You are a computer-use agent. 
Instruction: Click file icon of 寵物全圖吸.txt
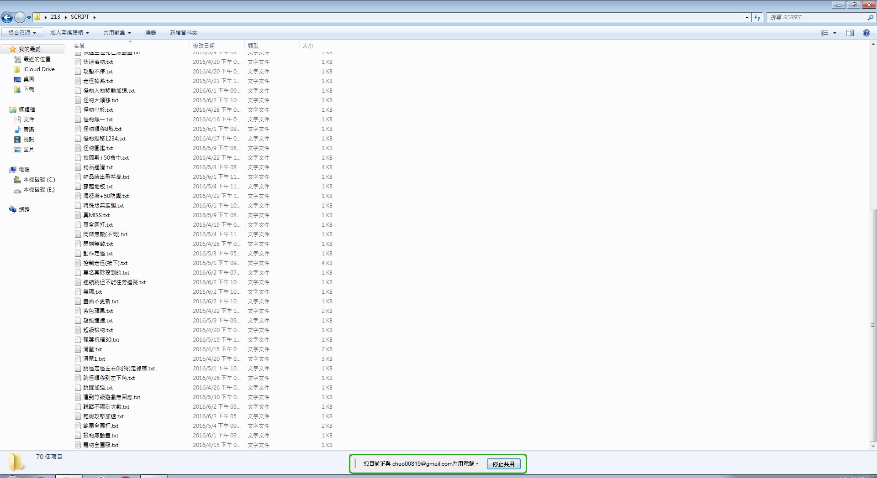[x=78, y=445]
